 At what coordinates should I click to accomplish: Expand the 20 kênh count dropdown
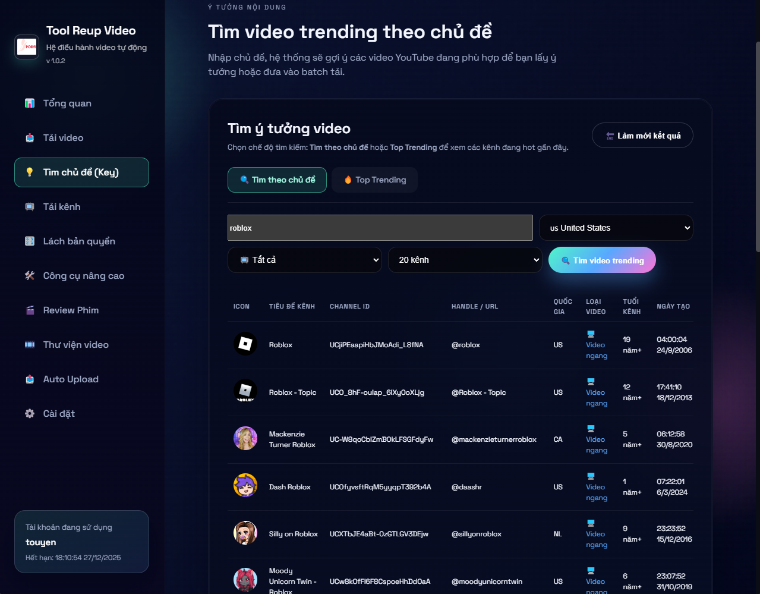tap(465, 260)
